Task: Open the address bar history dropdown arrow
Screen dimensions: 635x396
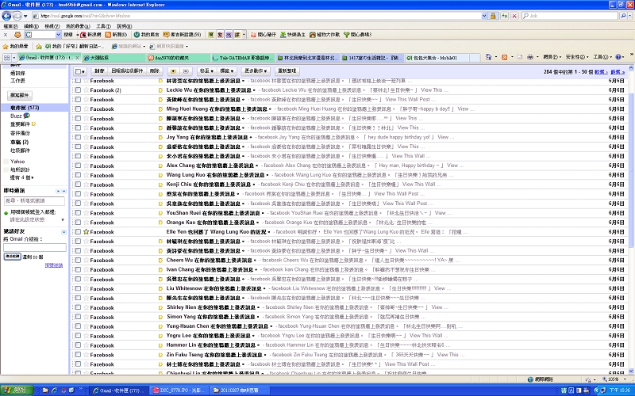Action: (484, 16)
